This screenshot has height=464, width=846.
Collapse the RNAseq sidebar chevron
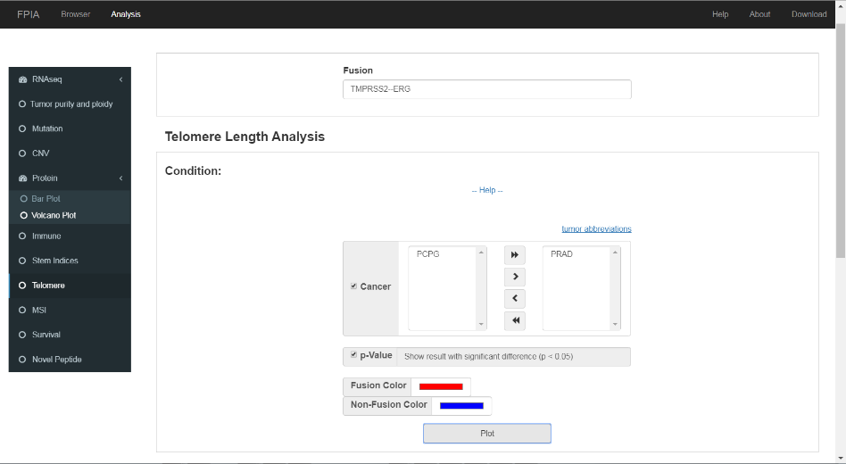[120, 79]
